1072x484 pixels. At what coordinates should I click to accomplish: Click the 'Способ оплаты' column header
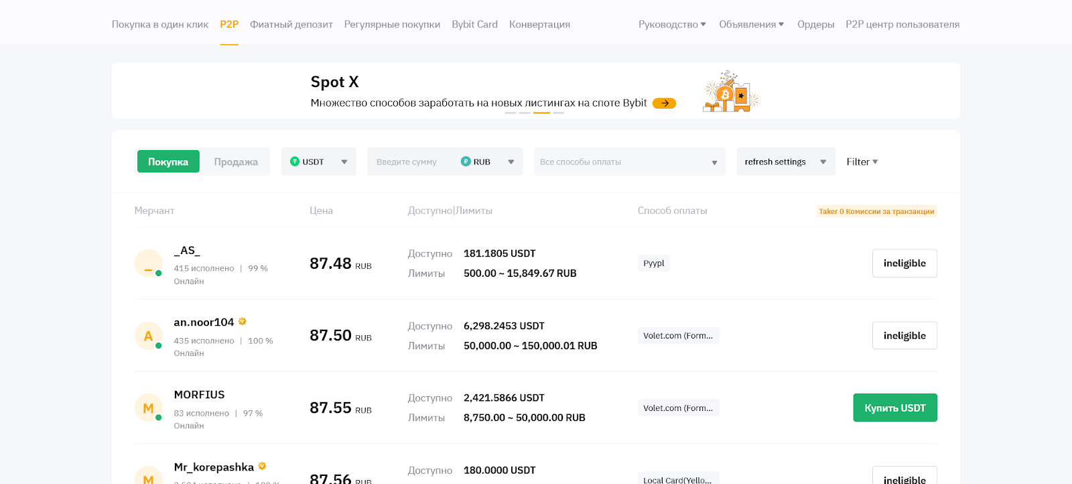coord(672,210)
